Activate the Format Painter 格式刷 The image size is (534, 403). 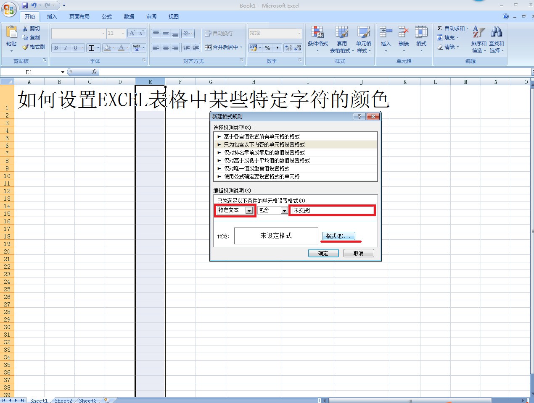(x=34, y=47)
